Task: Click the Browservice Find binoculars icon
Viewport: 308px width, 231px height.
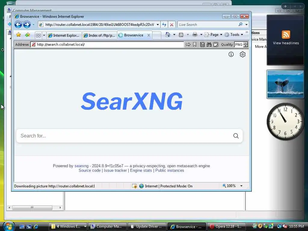Action: pyautogui.click(x=209, y=45)
